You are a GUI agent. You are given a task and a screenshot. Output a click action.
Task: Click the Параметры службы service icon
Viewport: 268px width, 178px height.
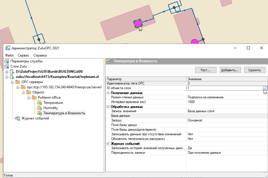click(x=7, y=61)
